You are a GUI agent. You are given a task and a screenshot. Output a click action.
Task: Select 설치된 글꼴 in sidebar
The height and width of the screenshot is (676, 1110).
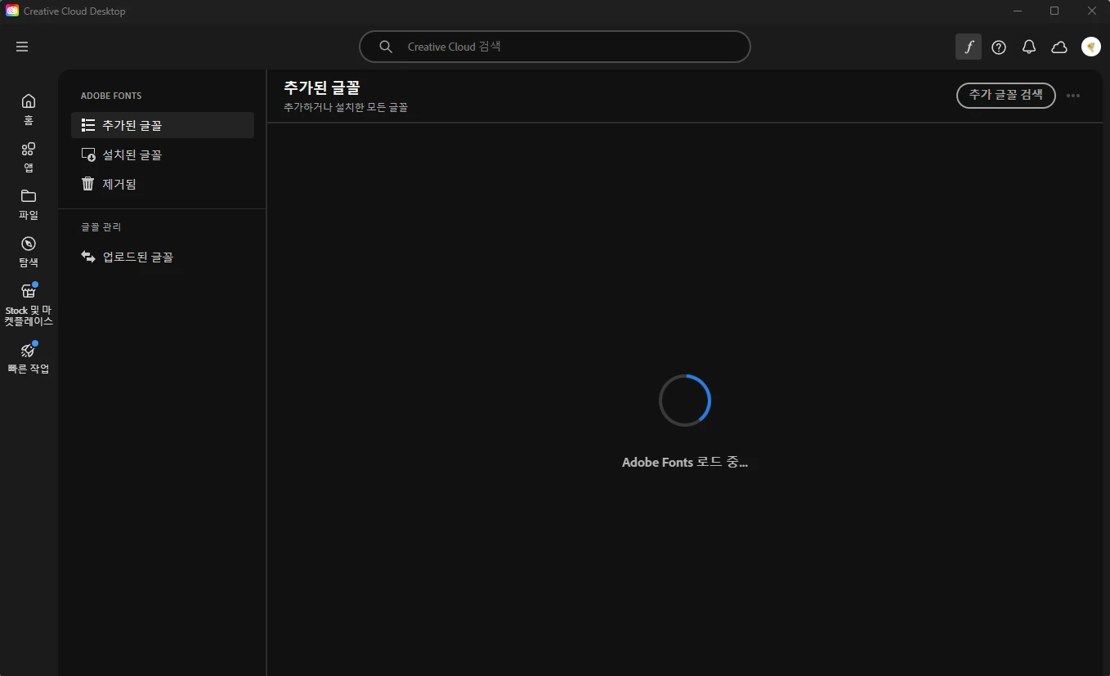[163, 154]
